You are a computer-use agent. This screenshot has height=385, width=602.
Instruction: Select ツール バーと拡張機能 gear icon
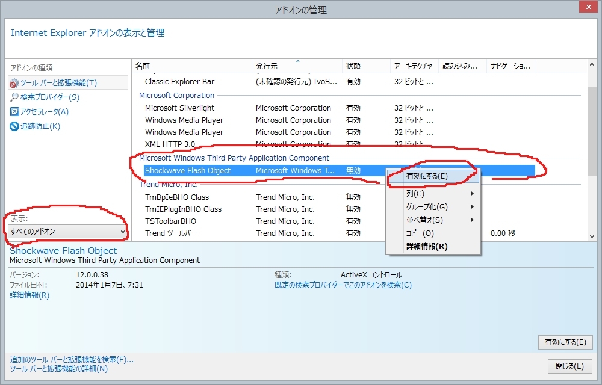pos(14,83)
